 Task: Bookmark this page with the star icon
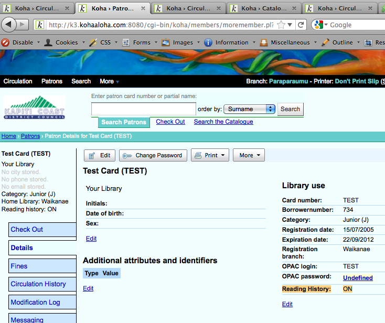282,25
